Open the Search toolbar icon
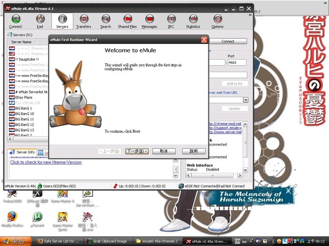The width and height of the screenshot is (329, 246). (106, 21)
